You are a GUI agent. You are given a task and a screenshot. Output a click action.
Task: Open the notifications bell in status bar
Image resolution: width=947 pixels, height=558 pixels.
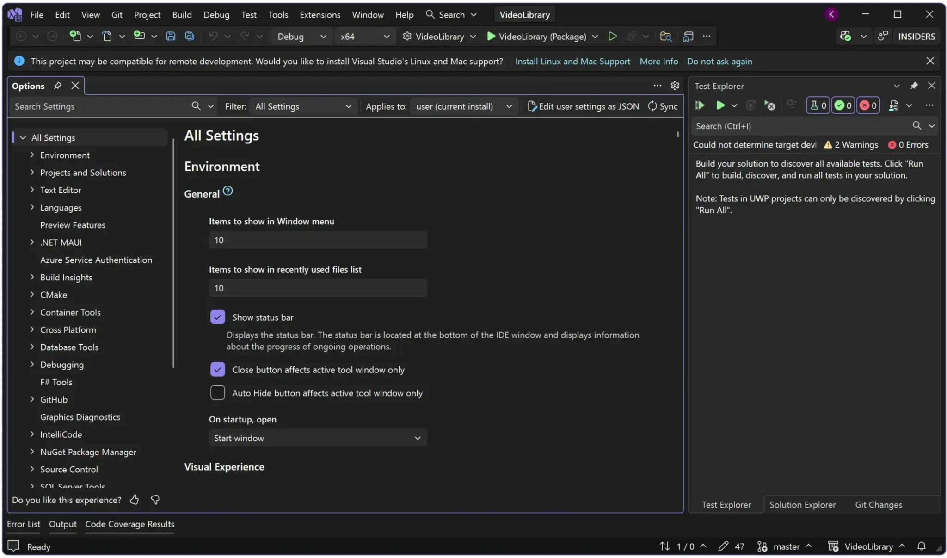pos(921,546)
